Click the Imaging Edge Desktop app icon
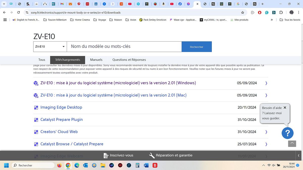Image resolution: width=303 pixels, height=170 pixels. 36,107
